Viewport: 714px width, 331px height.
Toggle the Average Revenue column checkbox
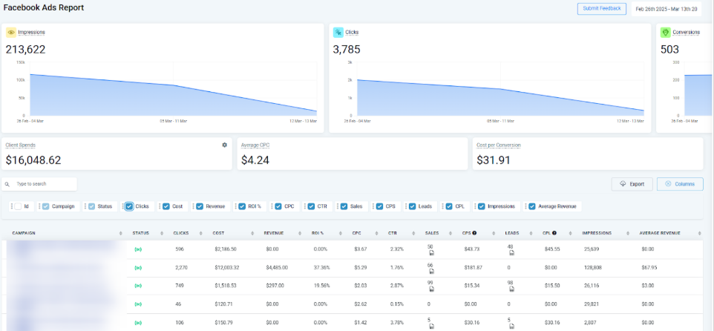coord(531,206)
